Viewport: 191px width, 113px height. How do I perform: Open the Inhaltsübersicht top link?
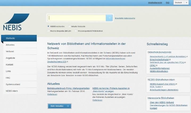155,3
